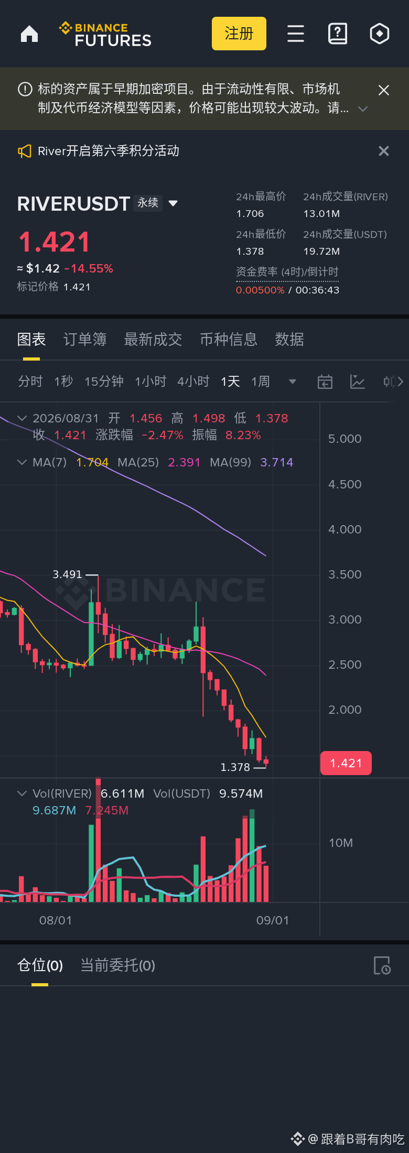Switch to the 数据 data tab

(289, 340)
